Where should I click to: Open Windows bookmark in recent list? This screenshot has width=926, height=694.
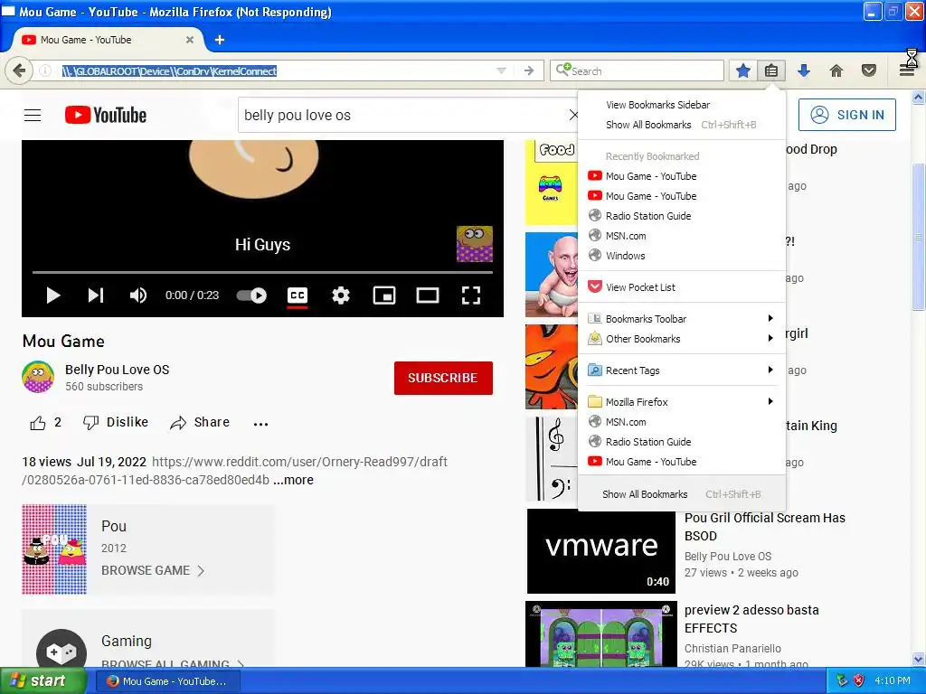[x=681, y=256]
